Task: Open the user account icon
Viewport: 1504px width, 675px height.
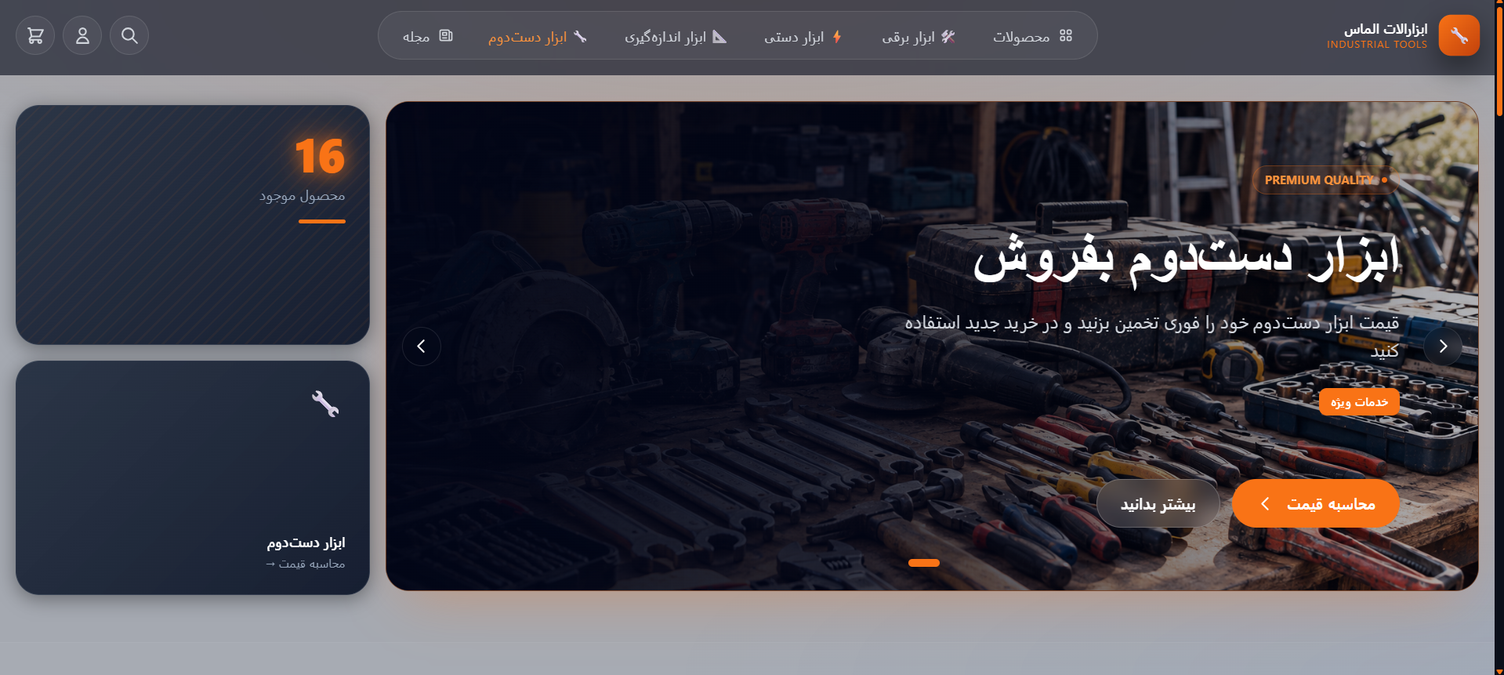Action: click(82, 35)
